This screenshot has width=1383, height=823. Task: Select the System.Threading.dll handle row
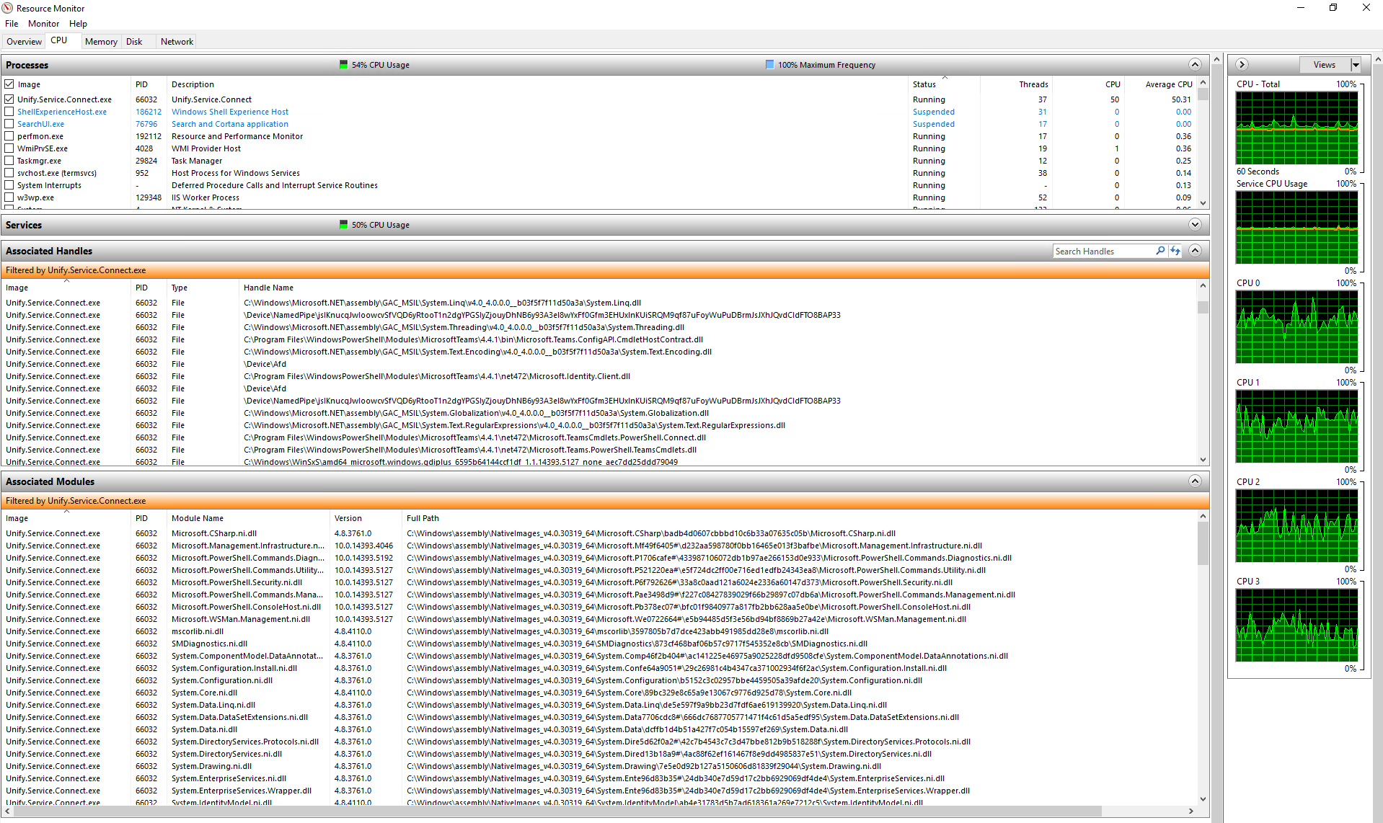coord(599,327)
